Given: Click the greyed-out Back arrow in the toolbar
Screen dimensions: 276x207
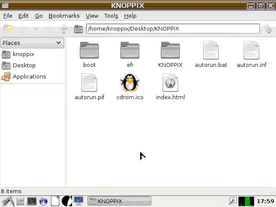Looking at the screenshot, I should point(23,29).
